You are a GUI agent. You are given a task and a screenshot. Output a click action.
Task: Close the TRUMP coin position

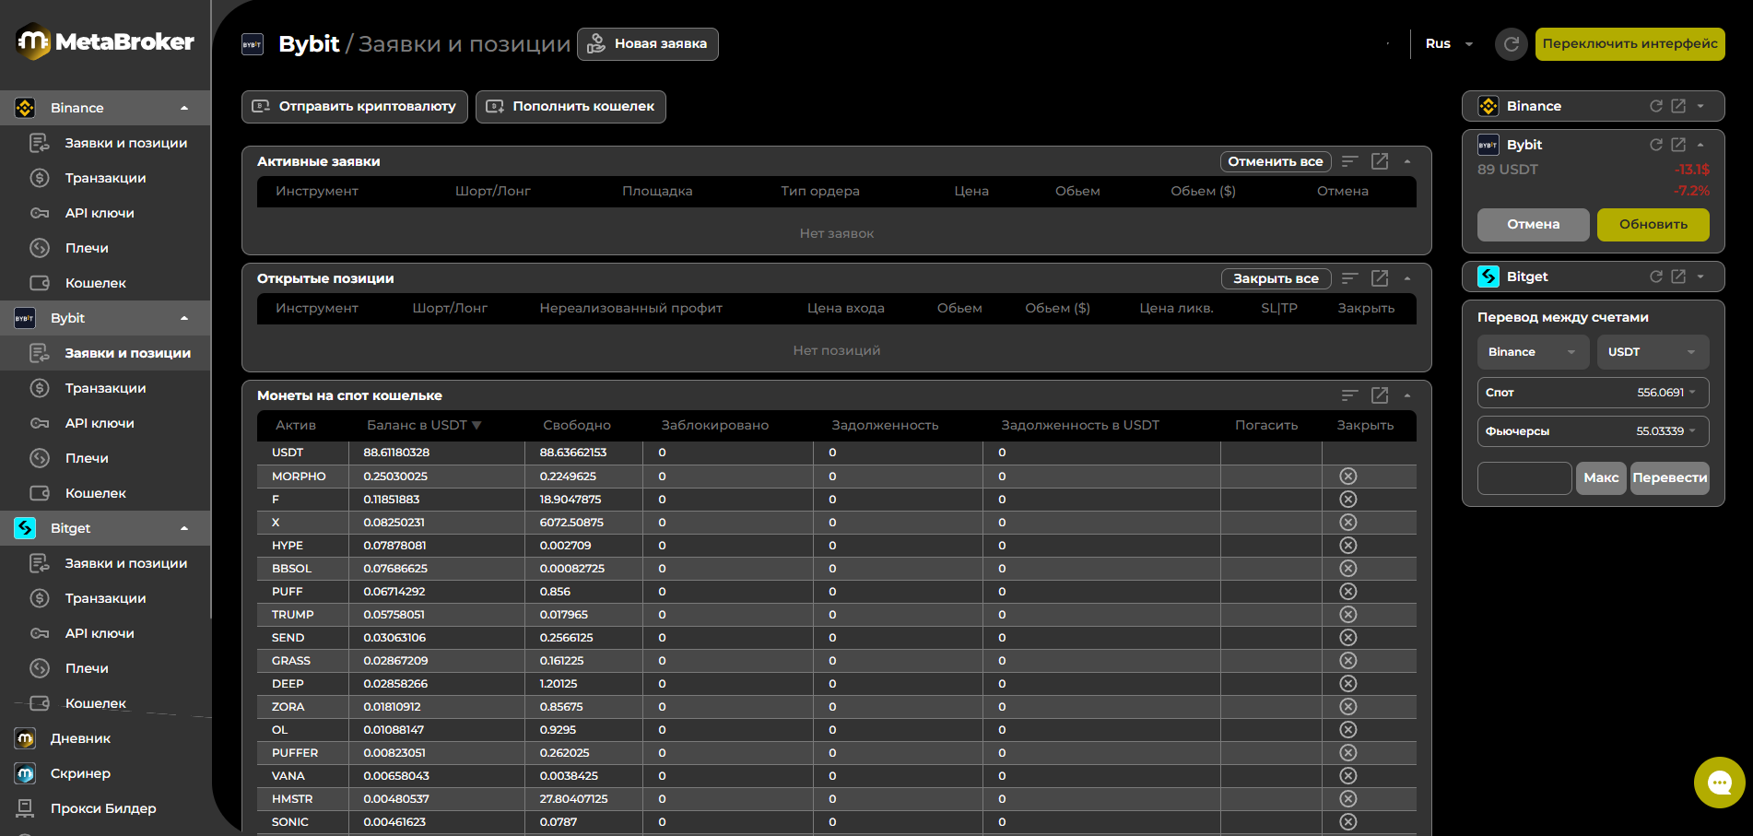(1347, 615)
